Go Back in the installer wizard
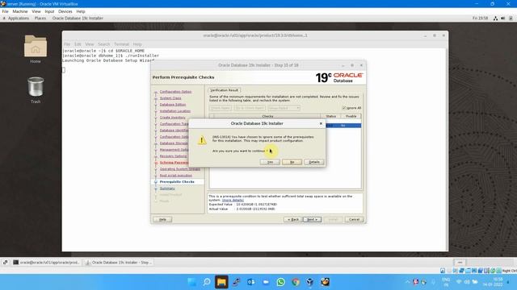517x290 pixels. (292, 219)
